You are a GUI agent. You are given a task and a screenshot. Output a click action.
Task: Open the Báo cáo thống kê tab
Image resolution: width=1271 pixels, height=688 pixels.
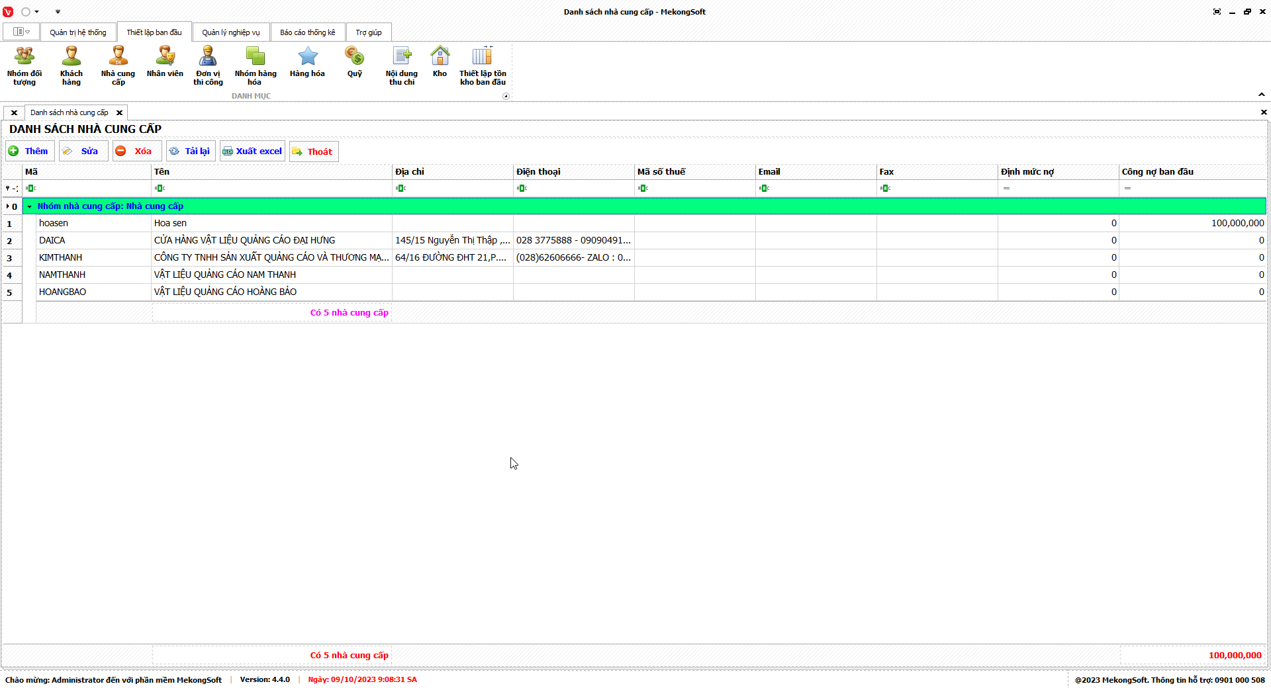307,32
